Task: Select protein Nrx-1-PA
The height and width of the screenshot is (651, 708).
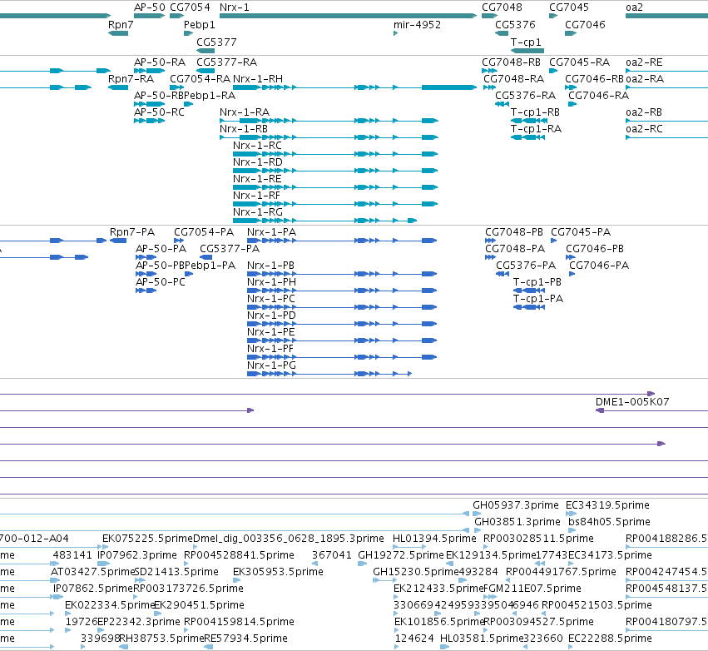Action: click(x=272, y=232)
